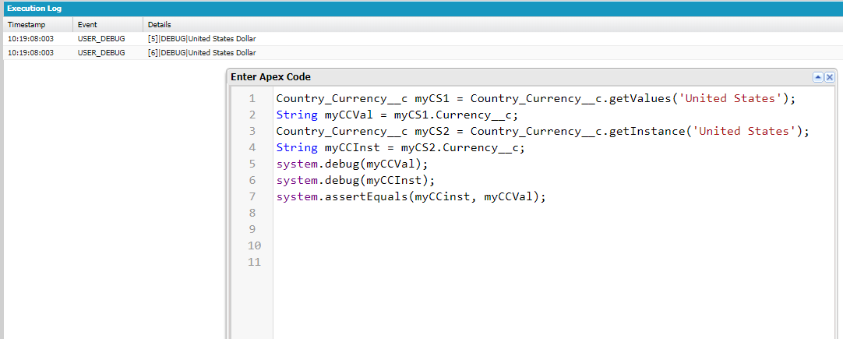Image resolution: width=843 pixels, height=339 pixels.
Task: Click line number 1 in gutter
Action: pyautogui.click(x=252, y=99)
